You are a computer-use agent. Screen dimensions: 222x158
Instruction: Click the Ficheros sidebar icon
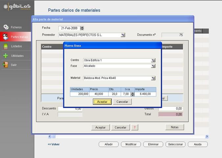(x=6, y=27)
